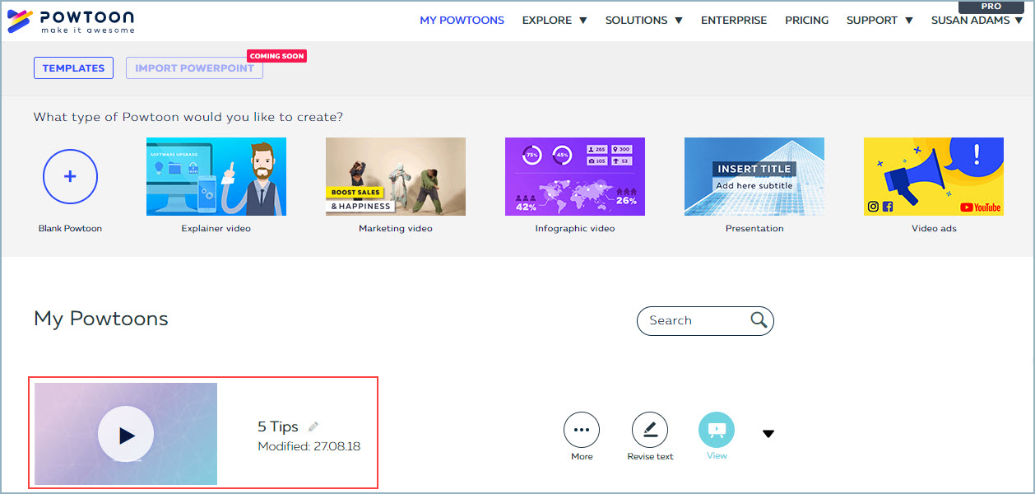Click the Video ads label
The height and width of the screenshot is (494, 1035).
click(934, 228)
